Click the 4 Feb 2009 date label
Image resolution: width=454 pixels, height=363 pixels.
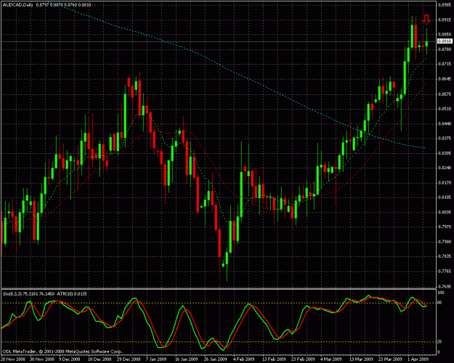244,359
